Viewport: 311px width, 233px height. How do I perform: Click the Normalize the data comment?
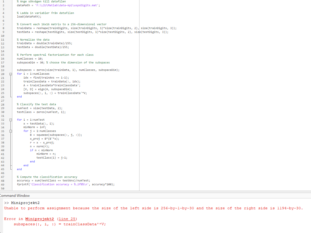coord(33,39)
